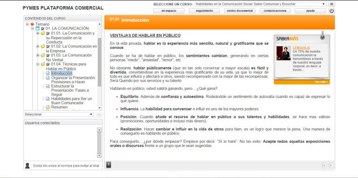This screenshot has height=178, width=358.
Task: Click the VENTAJAS DE HABLAR EN PÚBLICO heading
Action: (x=145, y=36)
